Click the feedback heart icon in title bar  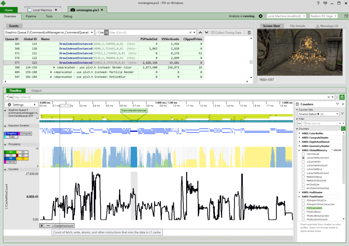coord(325,3)
